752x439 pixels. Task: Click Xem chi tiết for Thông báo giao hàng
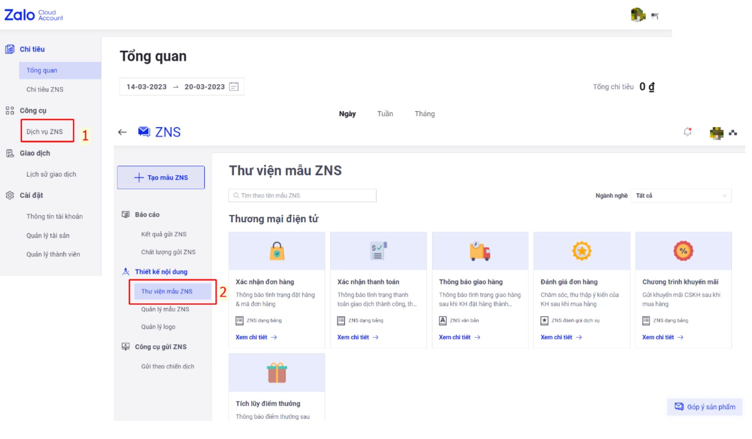(x=460, y=337)
